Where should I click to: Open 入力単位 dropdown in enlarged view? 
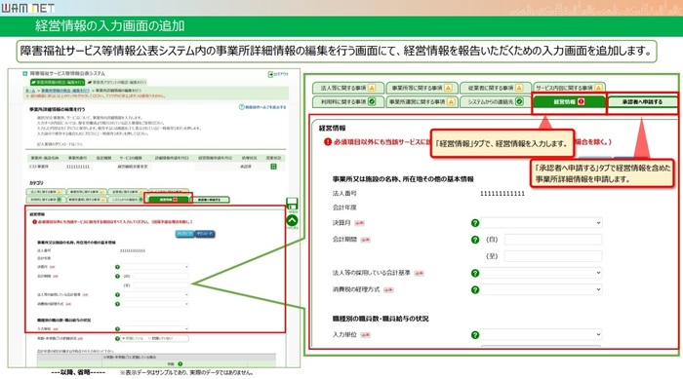tap(541, 334)
